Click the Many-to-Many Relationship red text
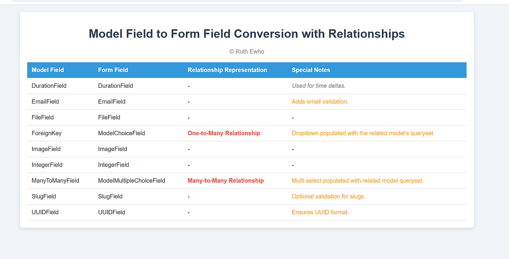The image size is (509, 259). pyautogui.click(x=226, y=181)
